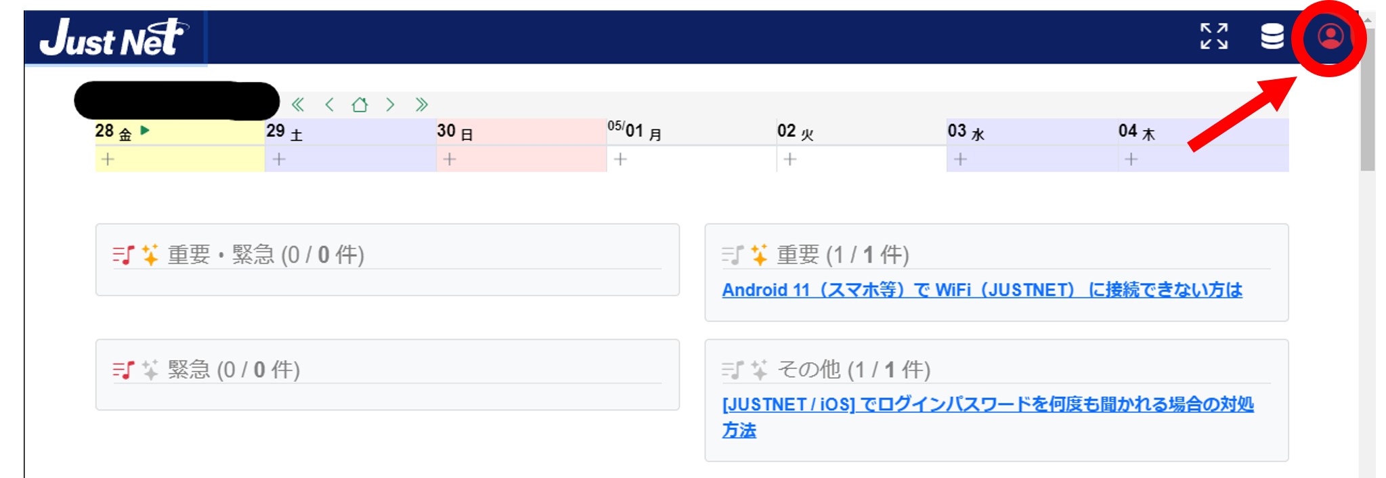Click the sparkle icon in 緊急 panel
1386x478 pixels.
pyautogui.click(x=150, y=370)
